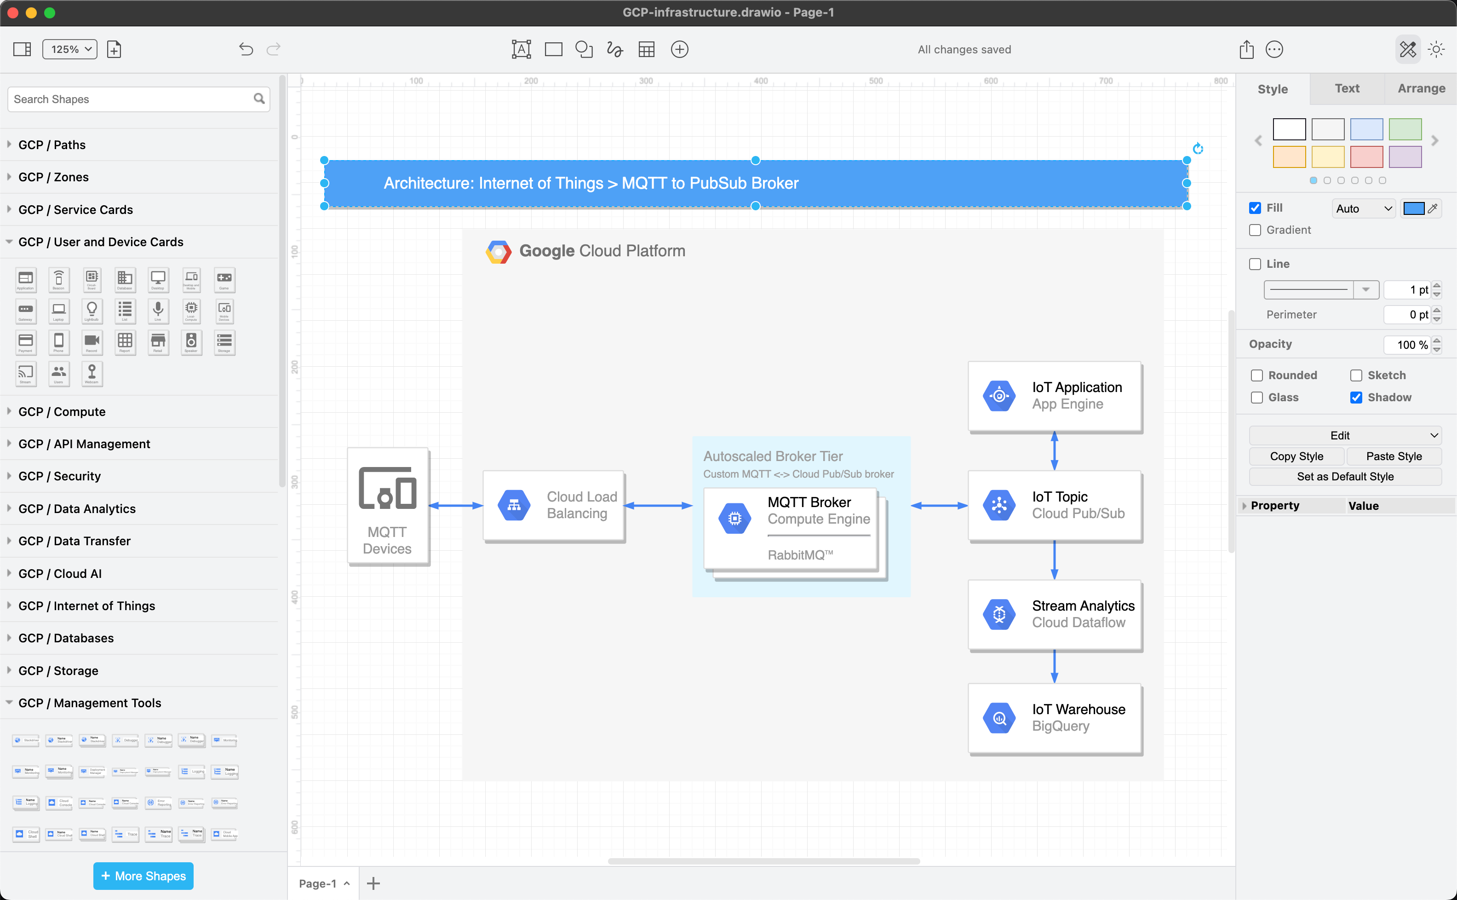Click the connector/path tool icon

click(614, 49)
